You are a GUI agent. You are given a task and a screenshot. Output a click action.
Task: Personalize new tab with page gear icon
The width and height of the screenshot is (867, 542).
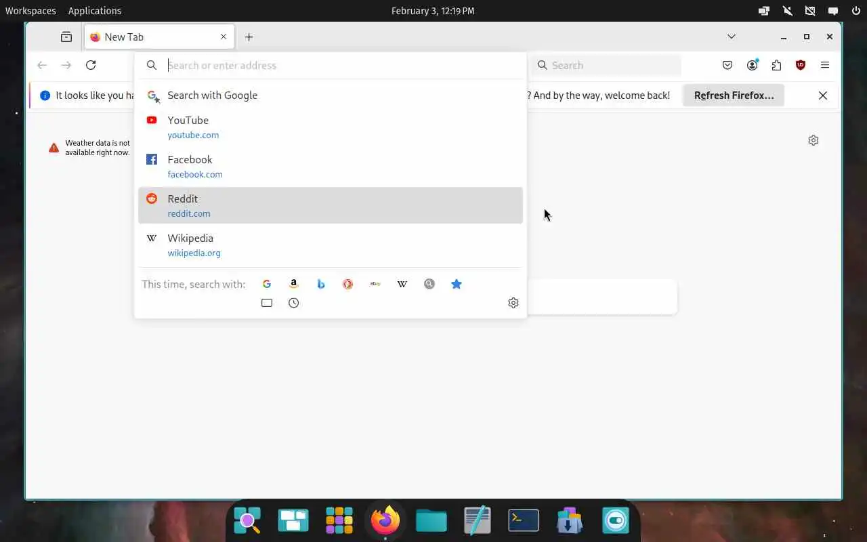pyautogui.click(x=813, y=140)
